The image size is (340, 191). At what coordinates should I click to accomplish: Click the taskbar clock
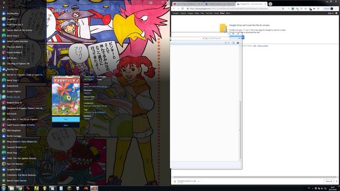click(333, 188)
